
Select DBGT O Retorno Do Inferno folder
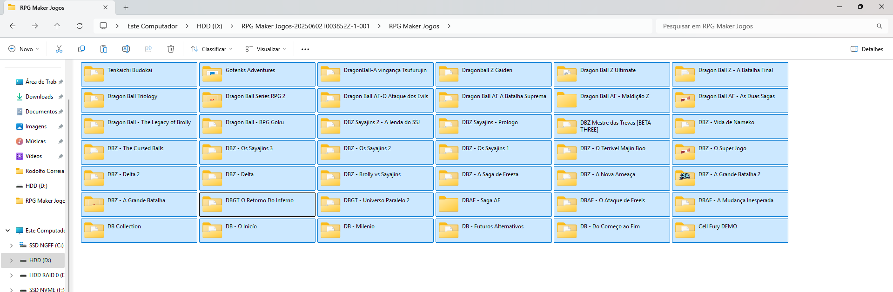coord(257,205)
